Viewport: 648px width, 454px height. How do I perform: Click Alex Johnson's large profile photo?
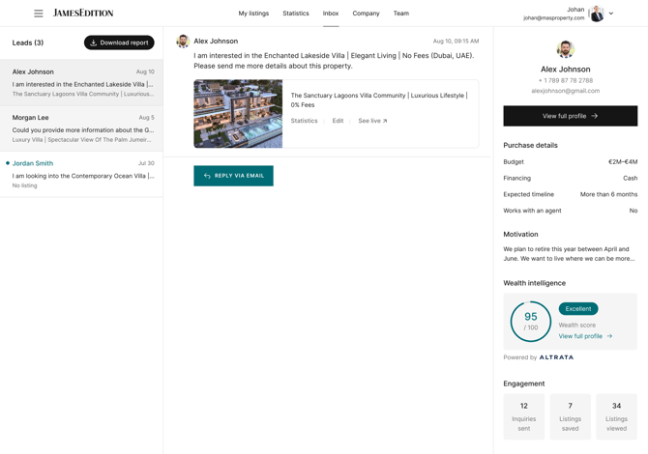tap(565, 48)
